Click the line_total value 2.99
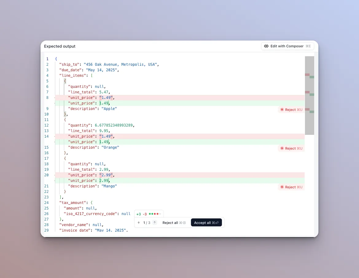Viewport: 359px width, 278px height. pyautogui.click(x=104, y=170)
